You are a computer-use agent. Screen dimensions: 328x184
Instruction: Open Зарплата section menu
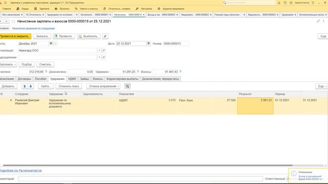42,9
